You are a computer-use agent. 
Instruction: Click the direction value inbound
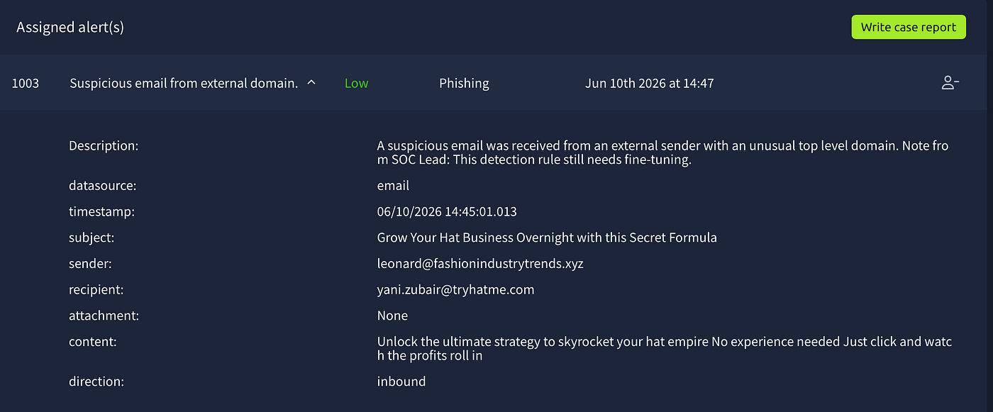coord(401,382)
